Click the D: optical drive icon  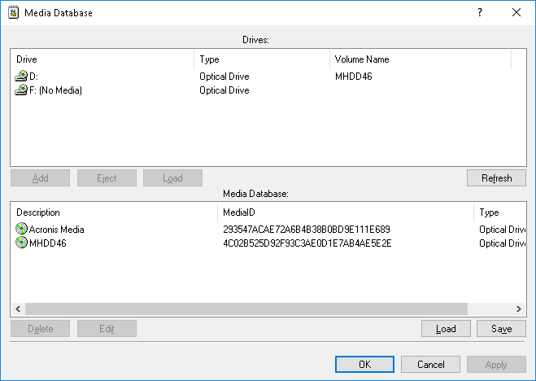pyautogui.click(x=22, y=77)
